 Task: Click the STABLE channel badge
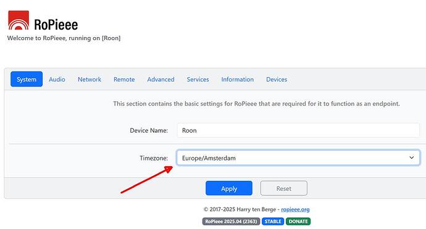[273, 222]
